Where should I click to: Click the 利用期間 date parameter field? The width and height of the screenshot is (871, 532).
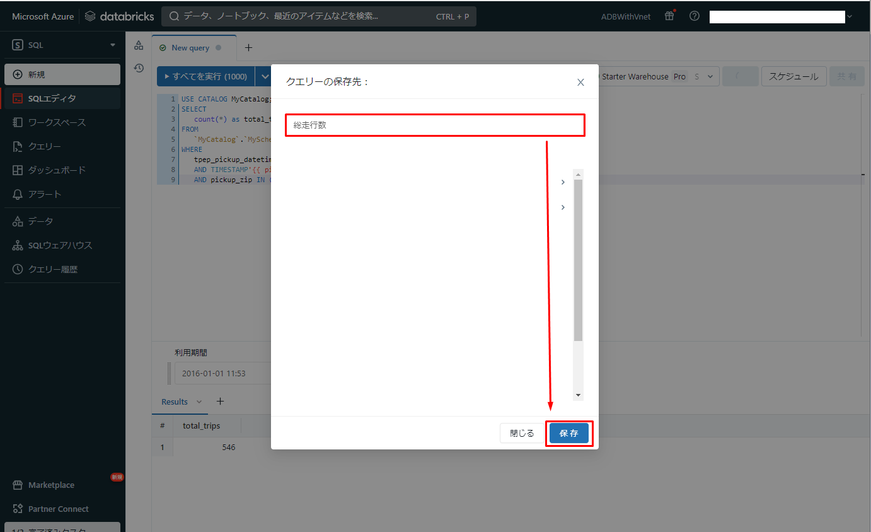[222, 373]
